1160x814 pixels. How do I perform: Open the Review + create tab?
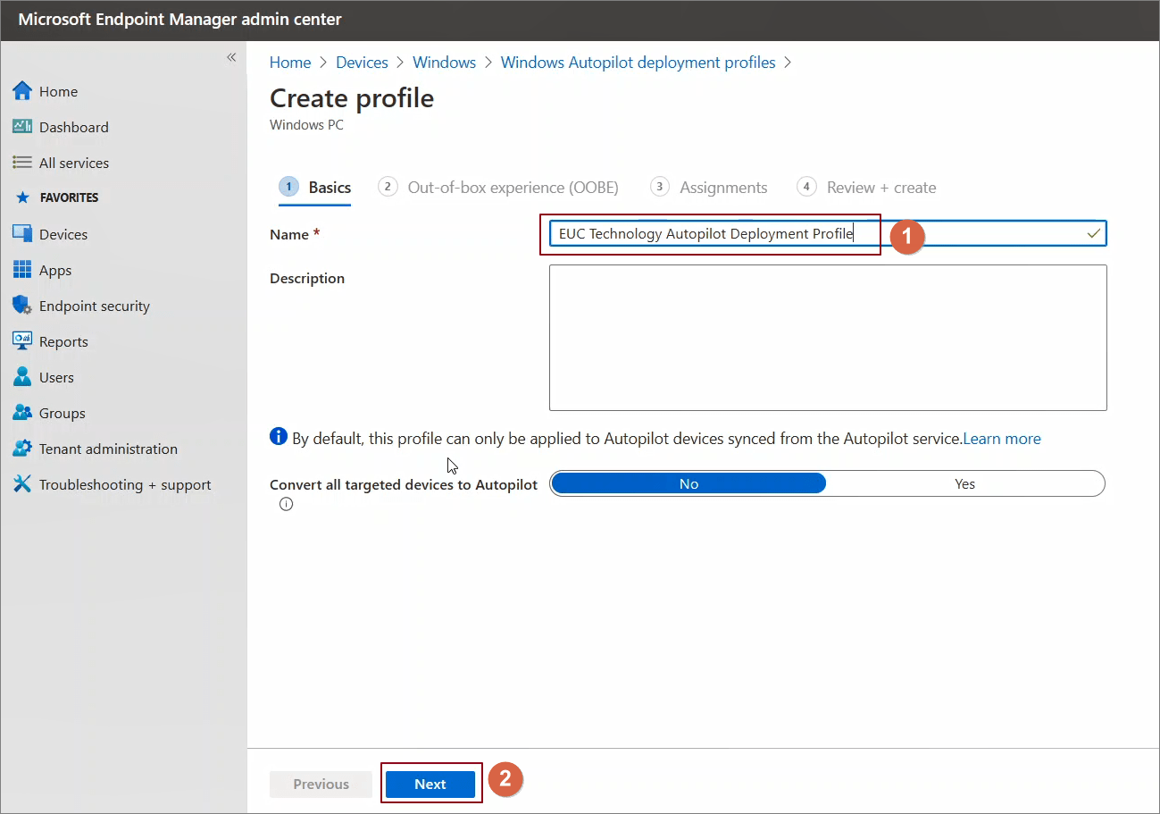pyautogui.click(x=866, y=188)
